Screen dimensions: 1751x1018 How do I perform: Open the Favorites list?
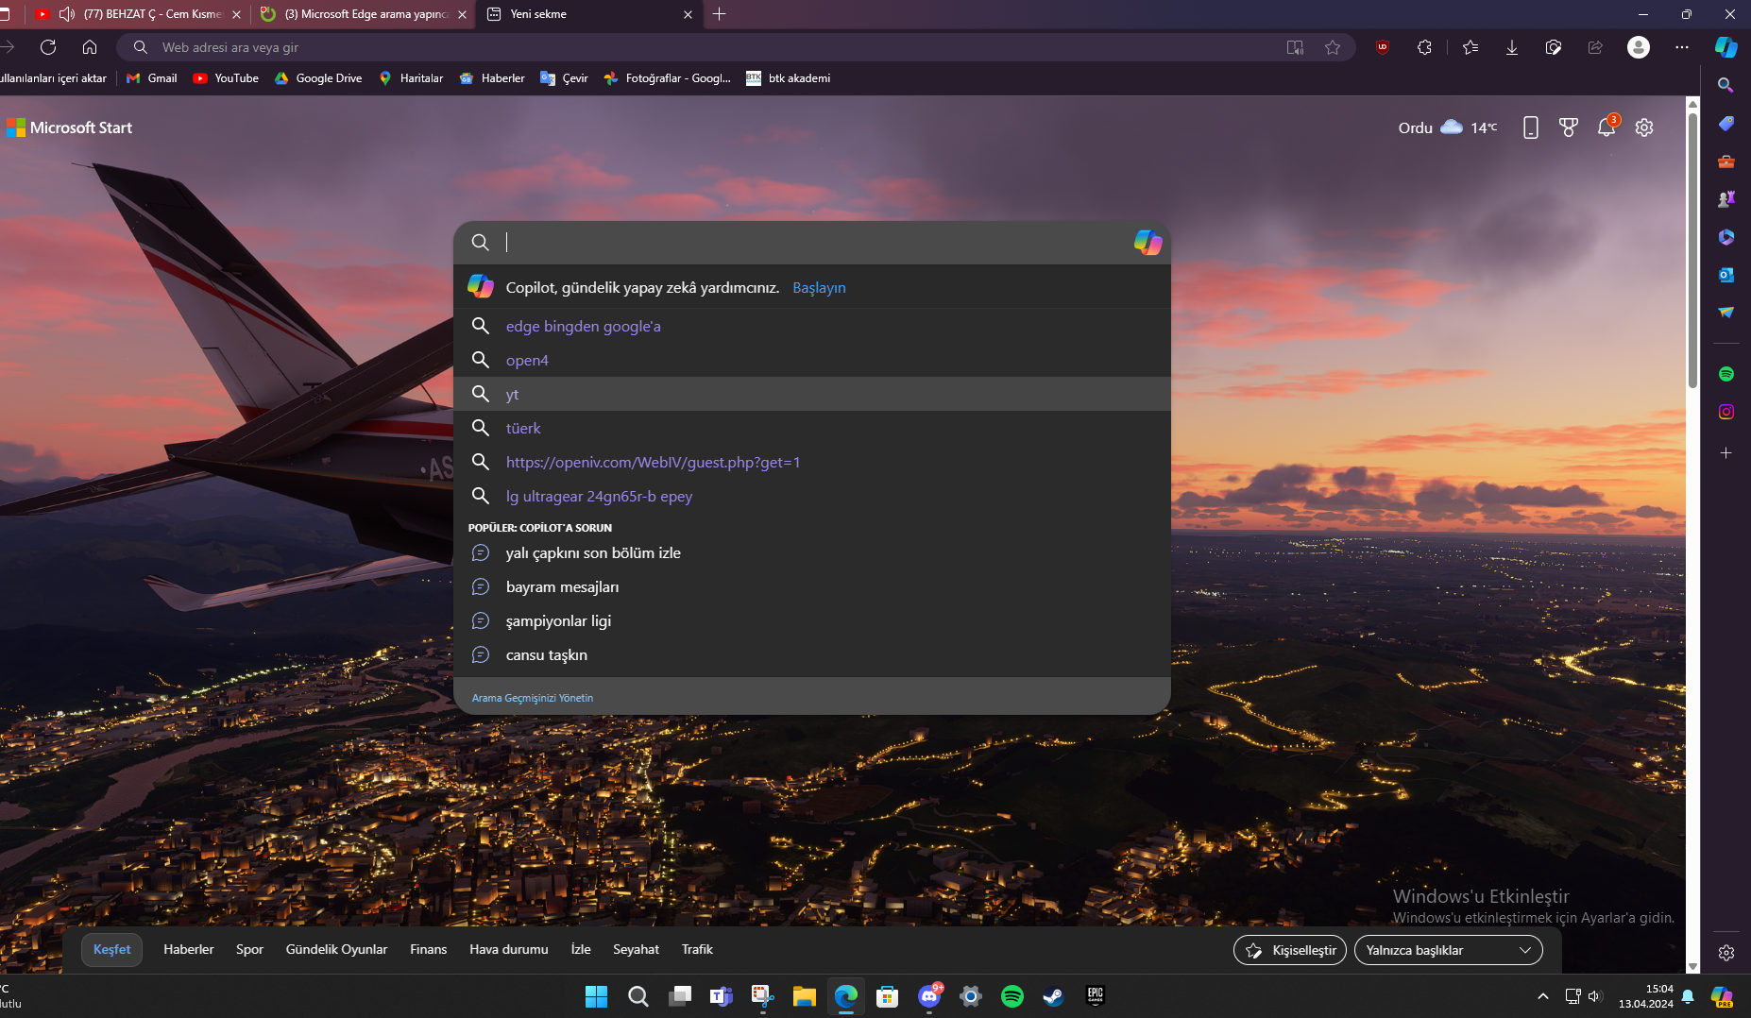1470,47
